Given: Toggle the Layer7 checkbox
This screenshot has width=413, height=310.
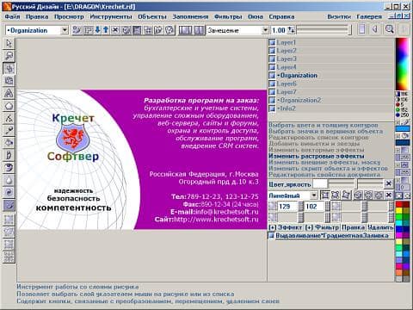Looking at the screenshot, I should (272, 92).
